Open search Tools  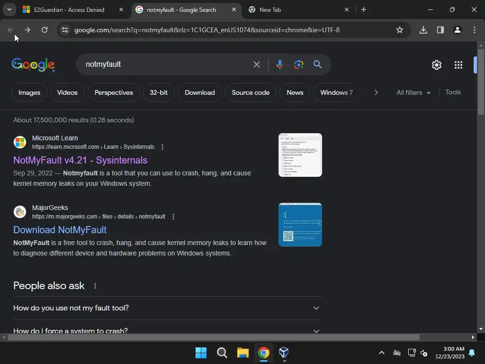pyautogui.click(x=453, y=92)
